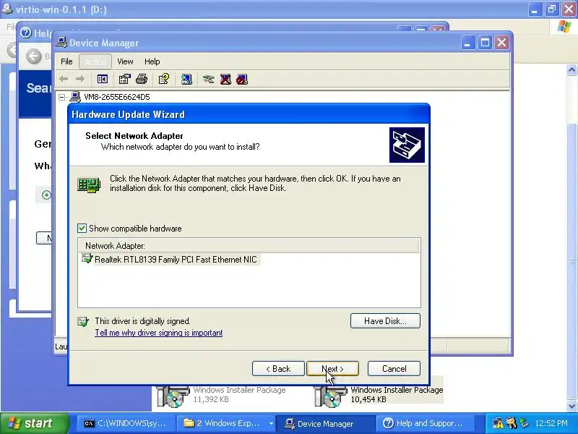578x434 pixels.
Task: Open the View menu in Device Manager
Action: click(125, 61)
